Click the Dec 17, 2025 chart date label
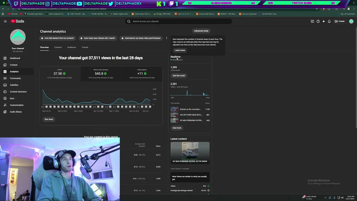Image resolution: width=357 pixels, height=201 pixels. [x=114, y=111]
